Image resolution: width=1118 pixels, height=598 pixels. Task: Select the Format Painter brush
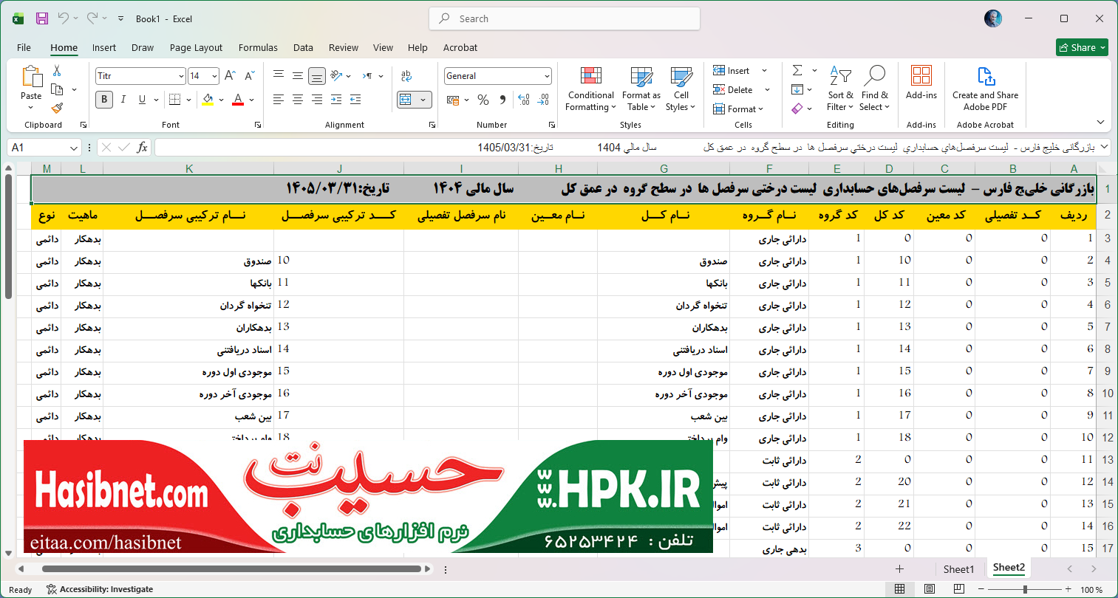tap(57, 108)
